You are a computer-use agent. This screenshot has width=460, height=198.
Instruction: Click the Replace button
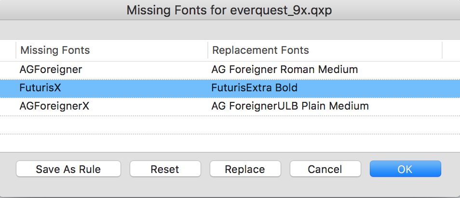[x=245, y=169]
